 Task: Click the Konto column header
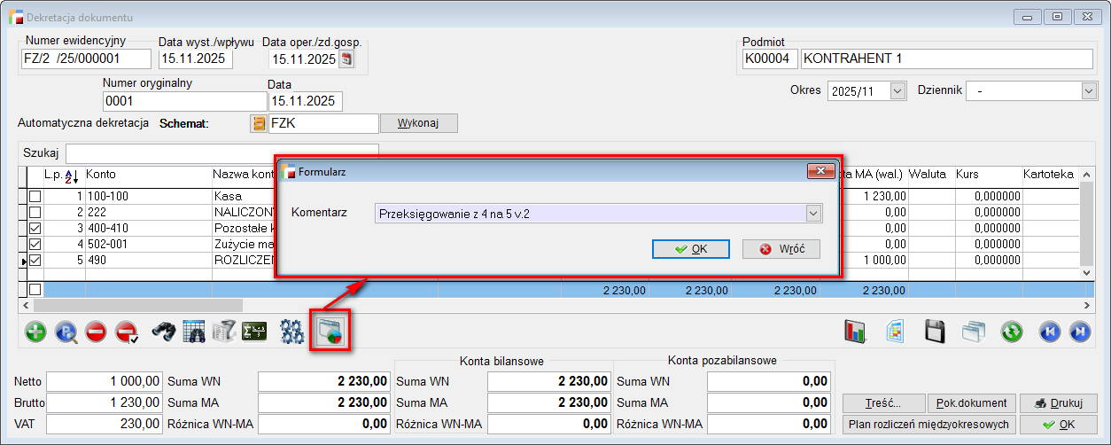tap(101, 175)
